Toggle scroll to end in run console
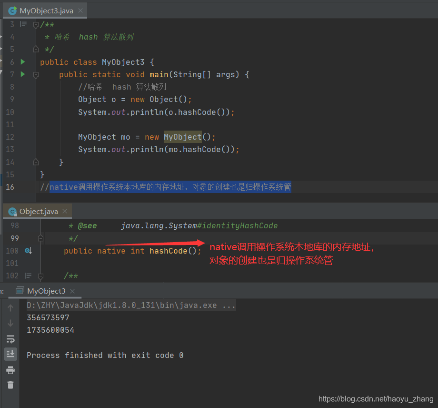 tap(10, 354)
